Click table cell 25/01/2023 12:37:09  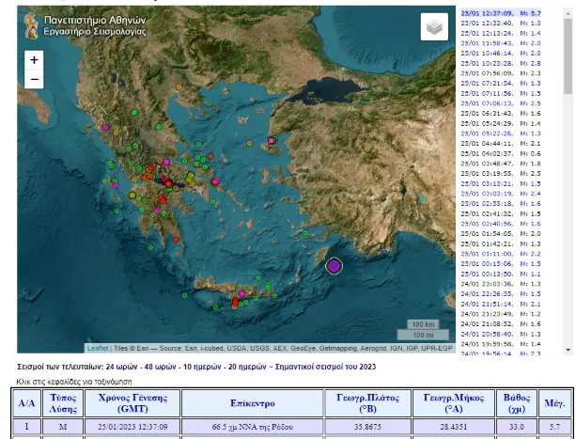click(132, 427)
